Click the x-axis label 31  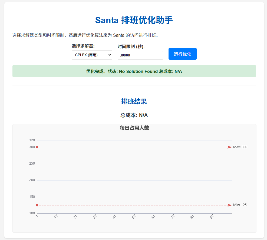tap(95, 217)
